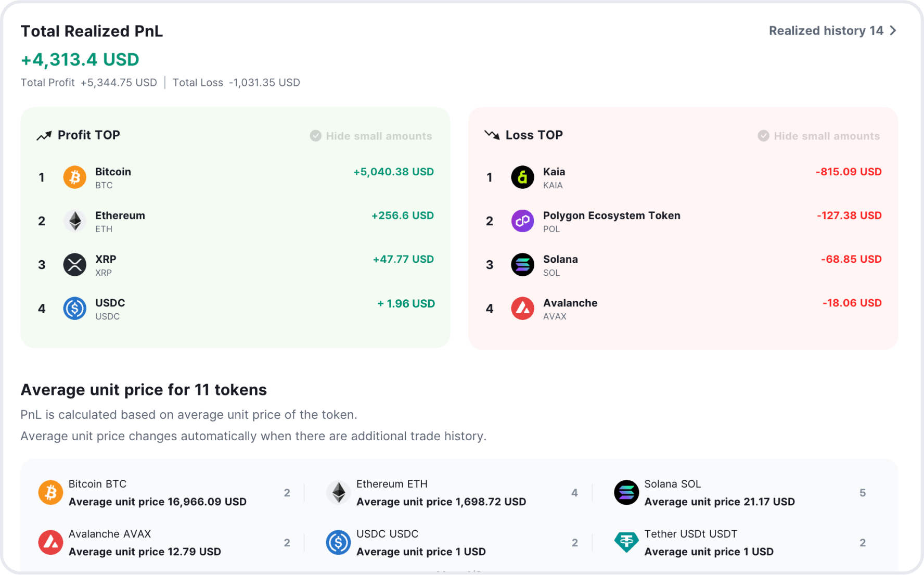
Task: Click the Total Realized PnL heading
Action: tap(92, 31)
